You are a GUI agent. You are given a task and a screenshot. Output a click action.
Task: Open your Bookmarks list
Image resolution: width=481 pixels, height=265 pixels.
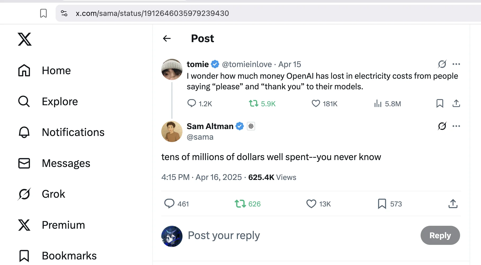point(69,255)
